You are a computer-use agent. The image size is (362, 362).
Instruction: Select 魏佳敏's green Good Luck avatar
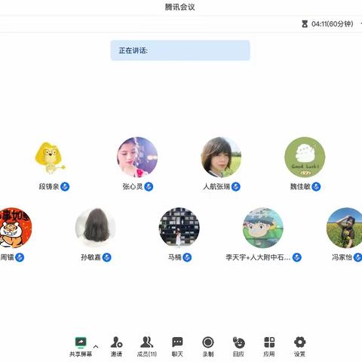pos(305,158)
